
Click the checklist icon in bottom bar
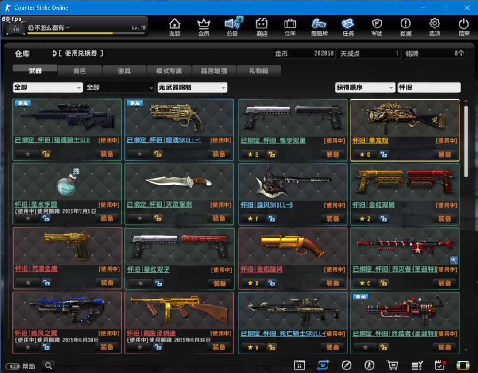[x=417, y=365]
